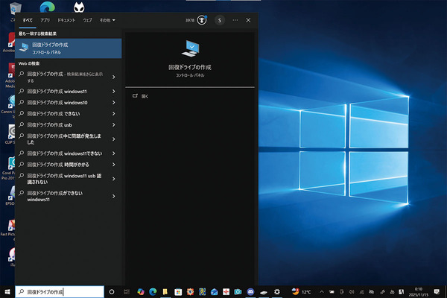Open Discord from the taskbar
Image resolution: width=447 pixels, height=298 pixels.
click(250, 292)
